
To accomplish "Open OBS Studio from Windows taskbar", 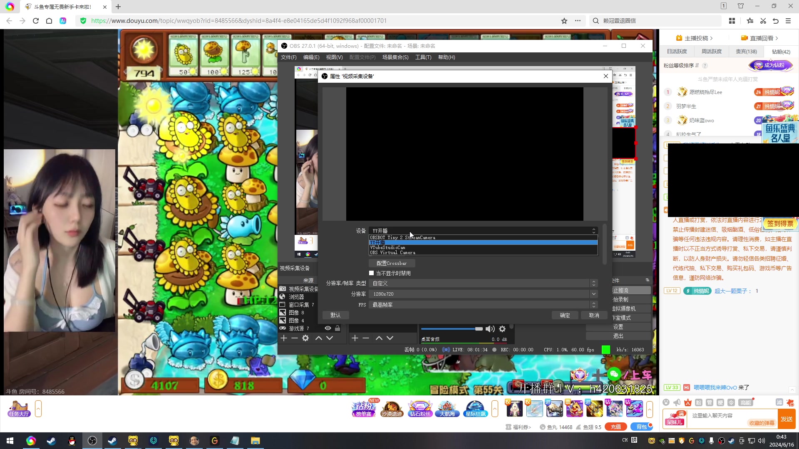I will point(92,441).
